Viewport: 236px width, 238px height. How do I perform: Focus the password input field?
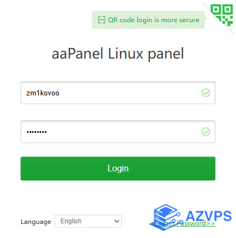coord(118,132)
